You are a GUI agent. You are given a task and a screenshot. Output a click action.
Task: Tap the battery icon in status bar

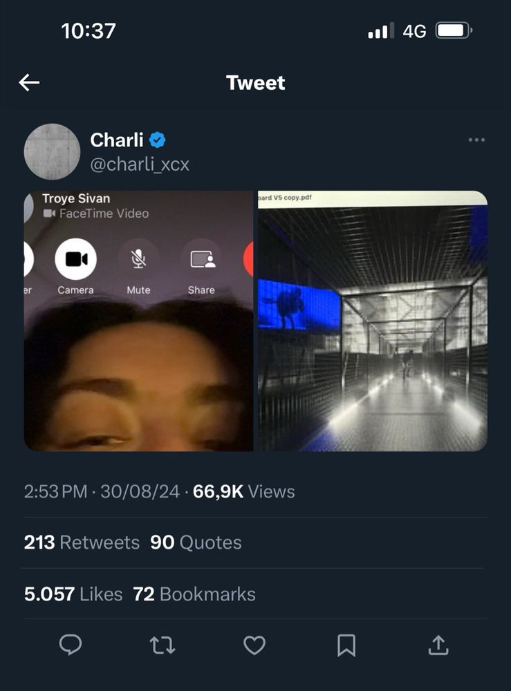(453, 31)
